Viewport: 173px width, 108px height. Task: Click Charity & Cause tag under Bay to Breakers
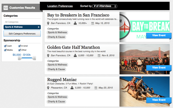(x=56, y=37)
